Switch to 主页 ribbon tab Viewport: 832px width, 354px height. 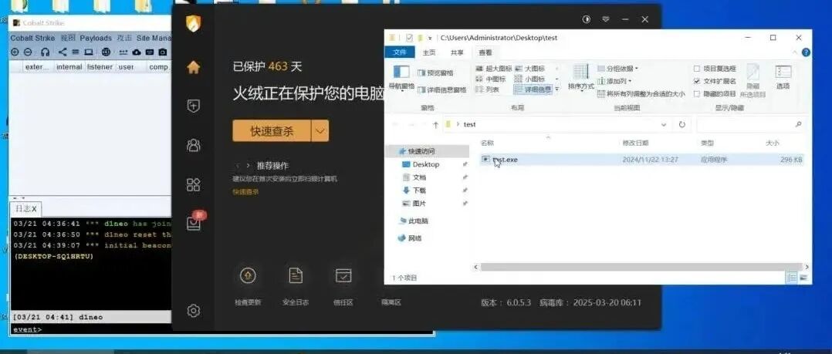pos(429,52)
